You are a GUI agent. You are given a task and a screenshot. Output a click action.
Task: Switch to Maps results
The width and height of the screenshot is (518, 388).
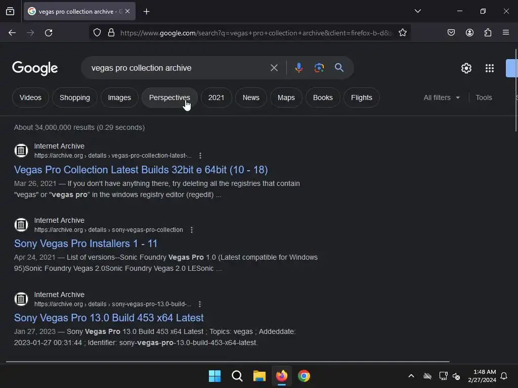pos(286,98)
